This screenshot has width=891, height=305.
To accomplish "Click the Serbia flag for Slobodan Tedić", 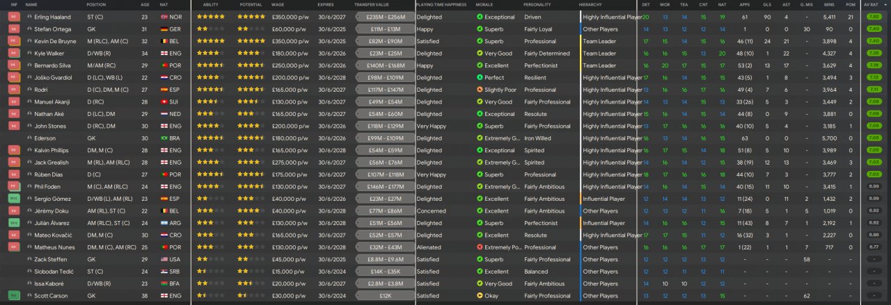I will pyautogui.click(x=164, y=272).
